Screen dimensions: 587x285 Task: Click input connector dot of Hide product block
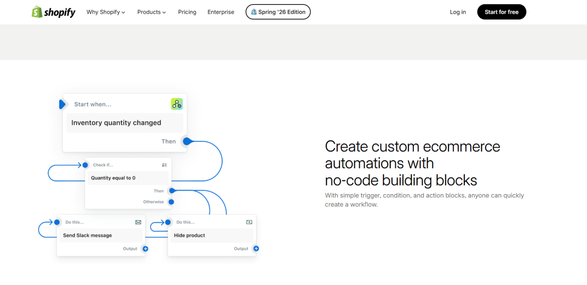(x=168, y=222)
